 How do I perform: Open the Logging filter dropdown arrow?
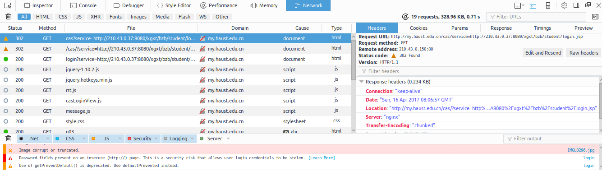coord(192,139)
